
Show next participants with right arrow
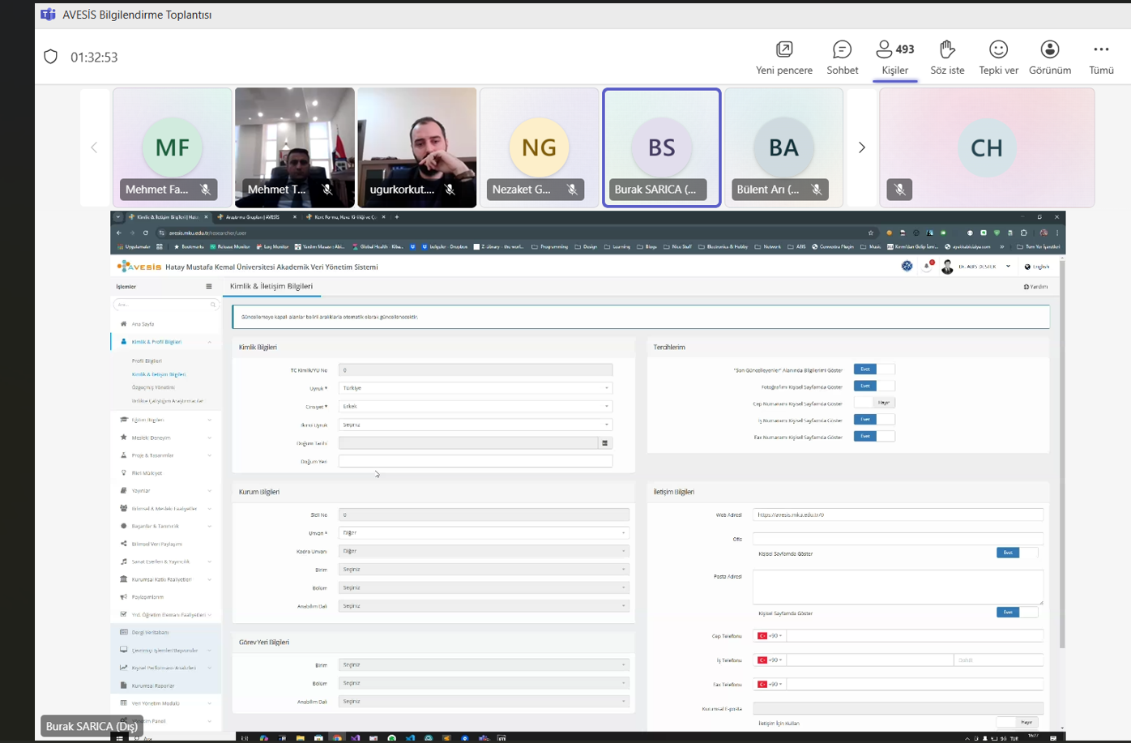(x=861, y=147)
